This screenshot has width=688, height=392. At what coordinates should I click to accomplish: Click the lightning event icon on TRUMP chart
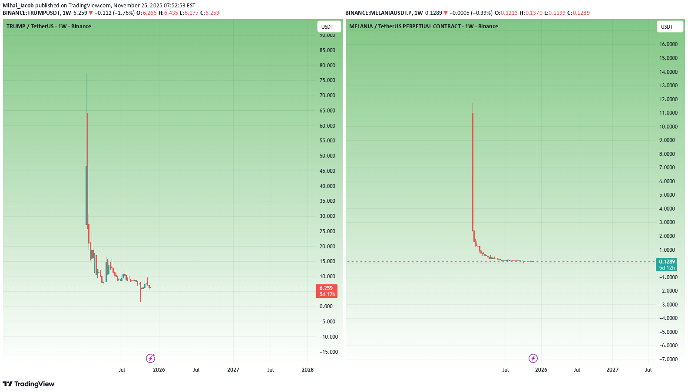click(x=150, y=358)
